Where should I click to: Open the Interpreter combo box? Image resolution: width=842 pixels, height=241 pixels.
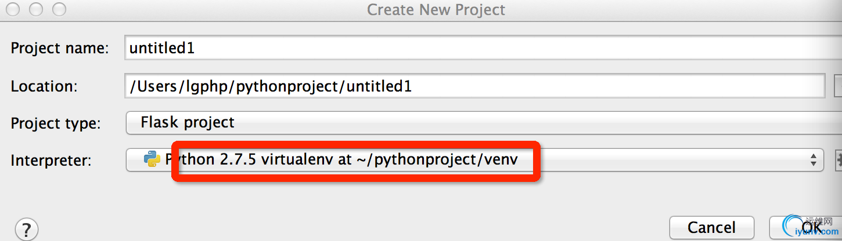pos(475,160)
